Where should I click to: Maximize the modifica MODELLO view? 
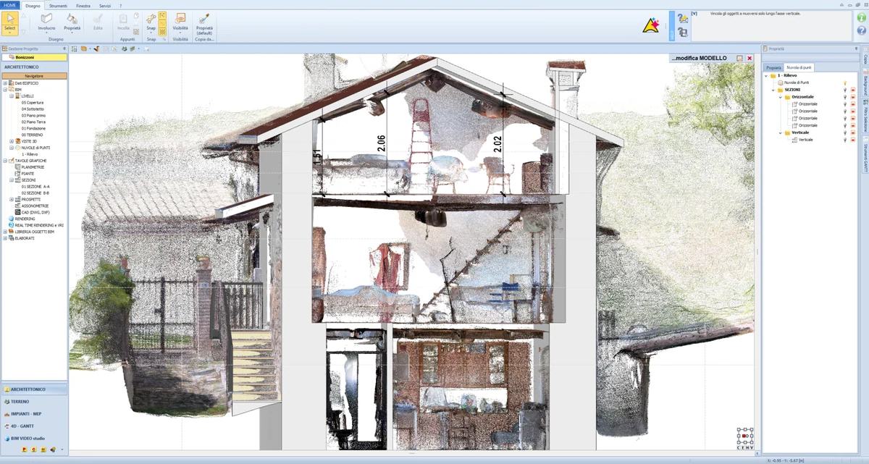739,58
